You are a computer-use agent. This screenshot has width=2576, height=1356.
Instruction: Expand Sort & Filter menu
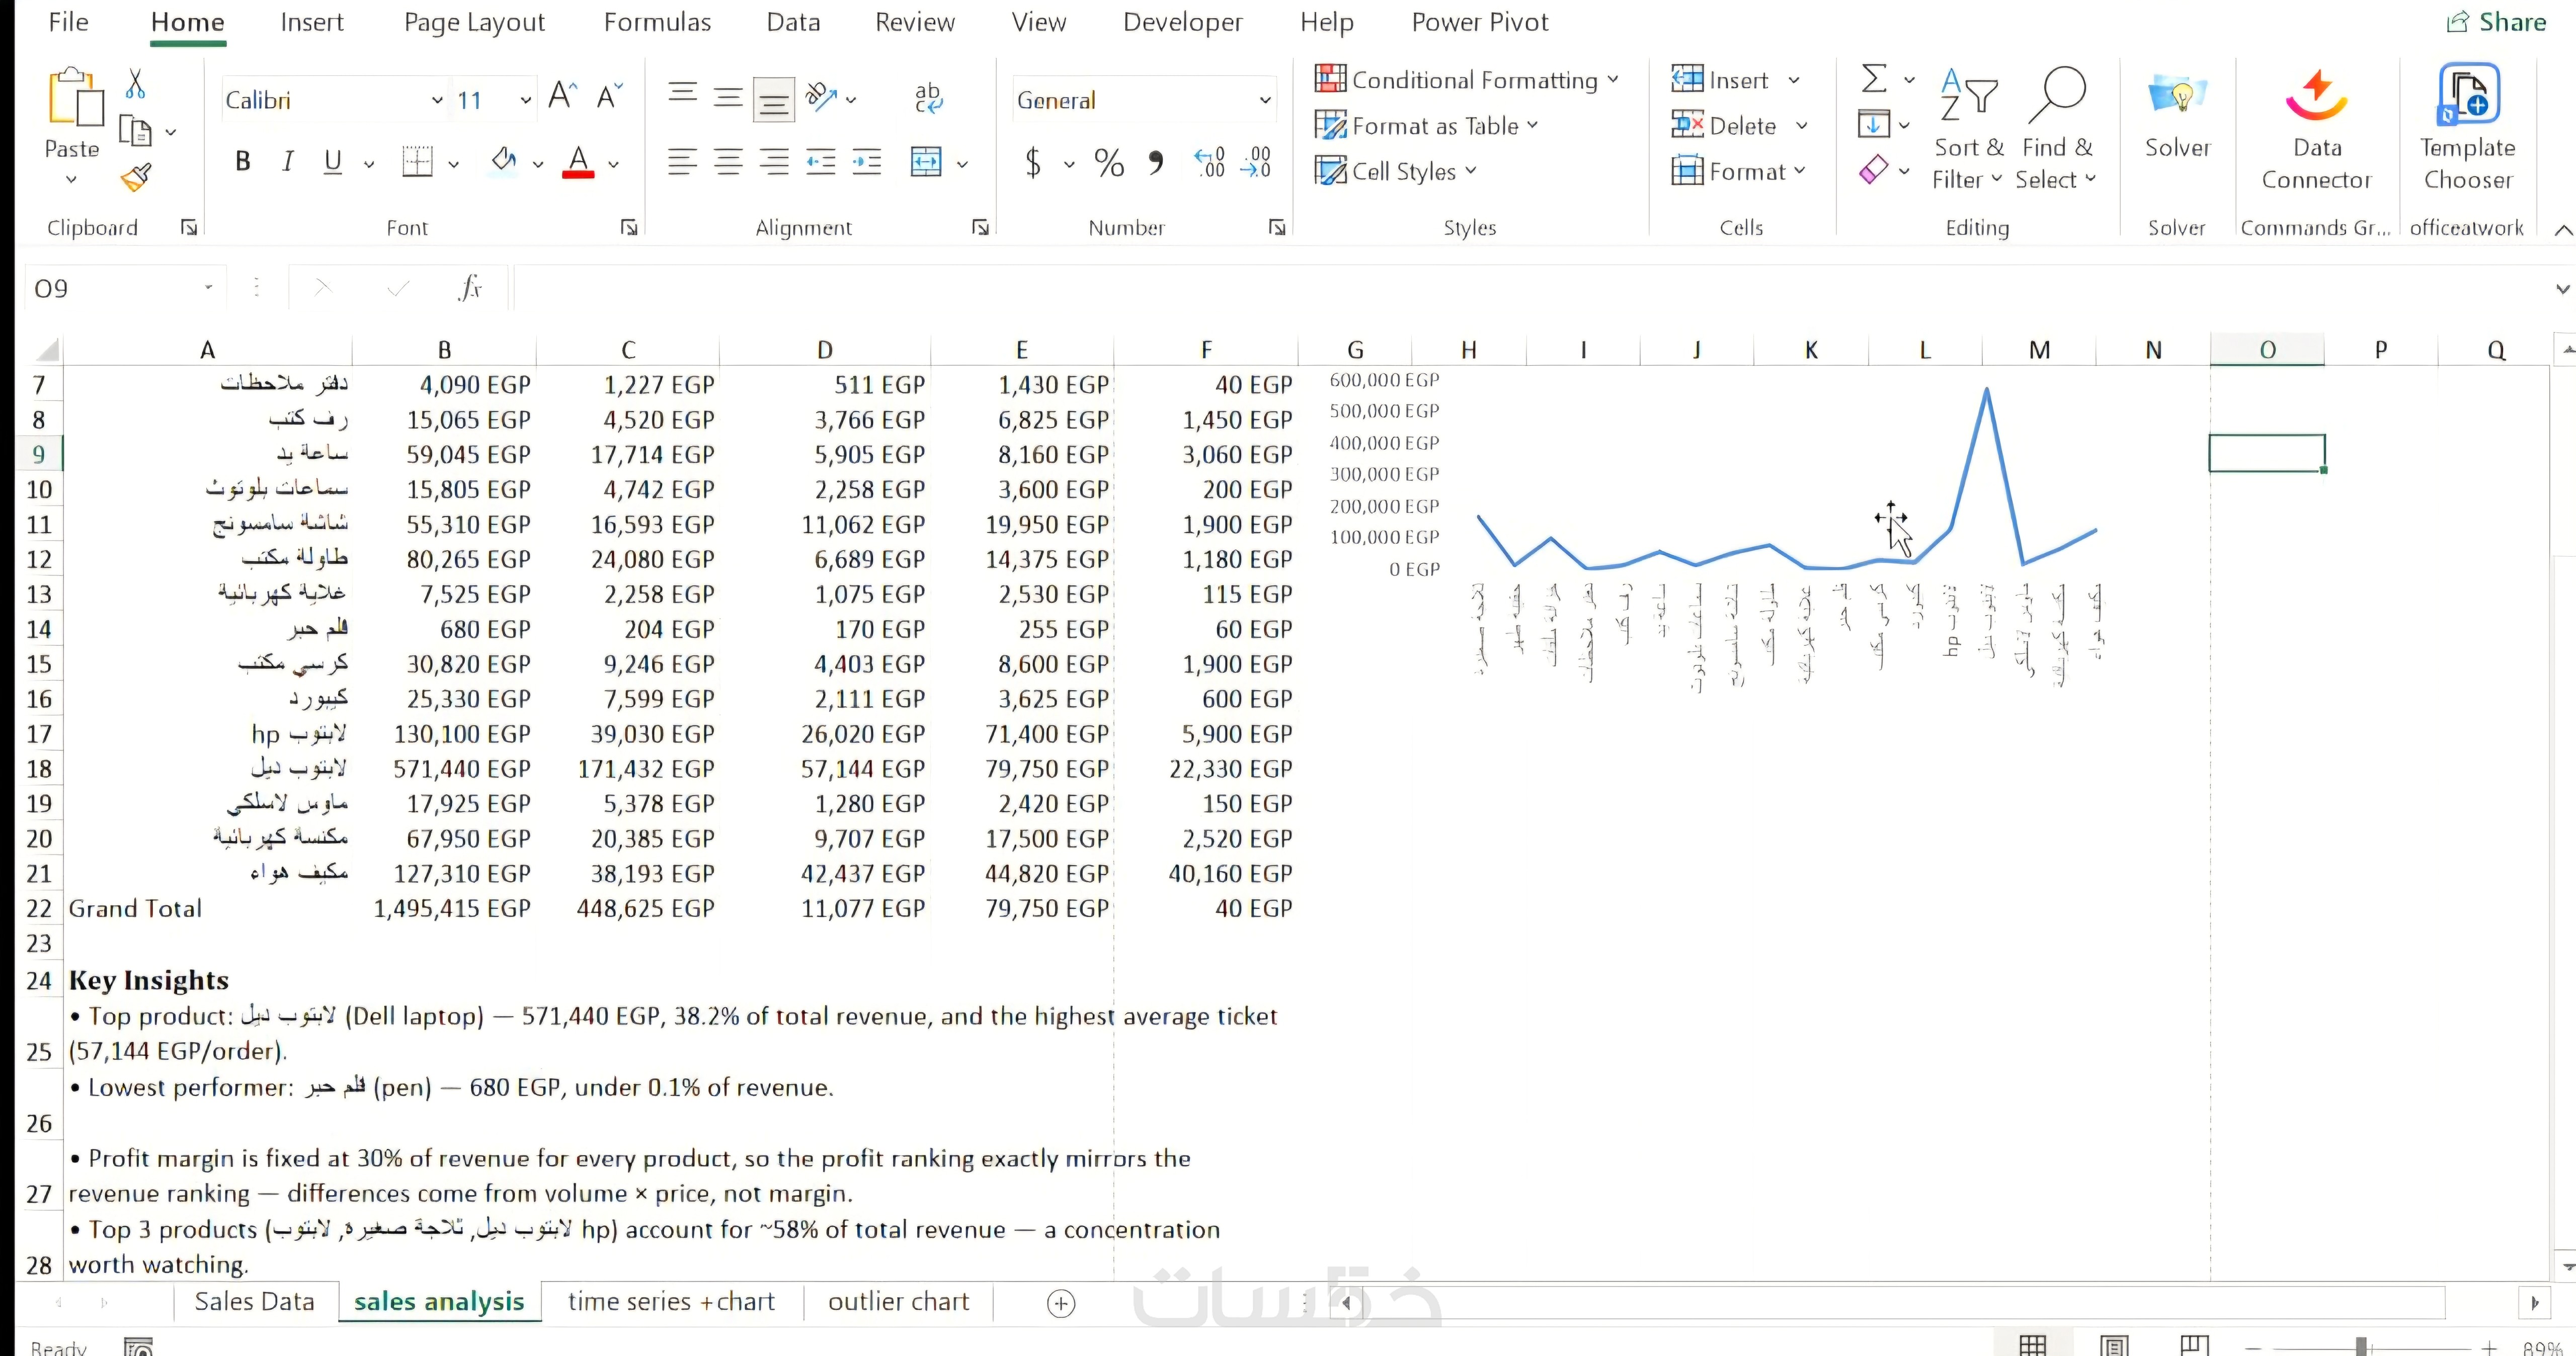coord(1968,128)
